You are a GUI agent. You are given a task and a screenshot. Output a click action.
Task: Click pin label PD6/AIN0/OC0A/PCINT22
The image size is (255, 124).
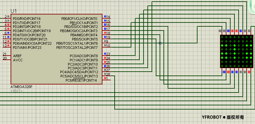(32, 43)
